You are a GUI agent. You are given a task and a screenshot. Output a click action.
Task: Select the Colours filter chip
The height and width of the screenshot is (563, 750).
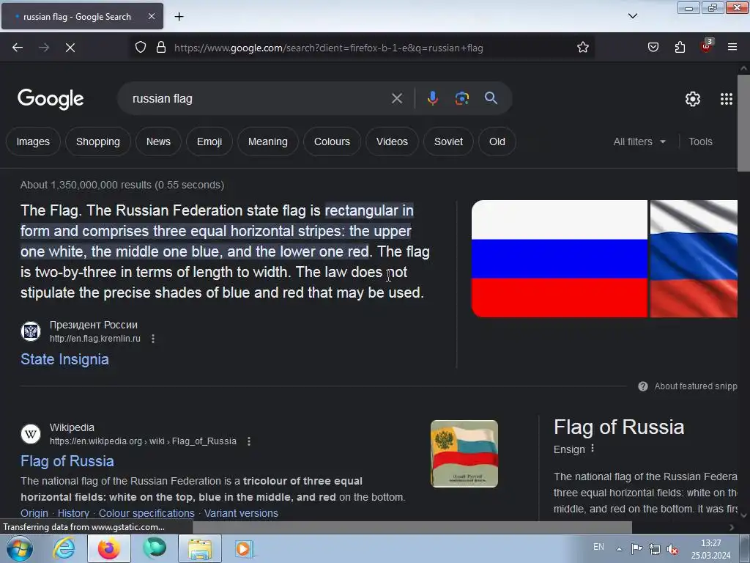point(332,141)
